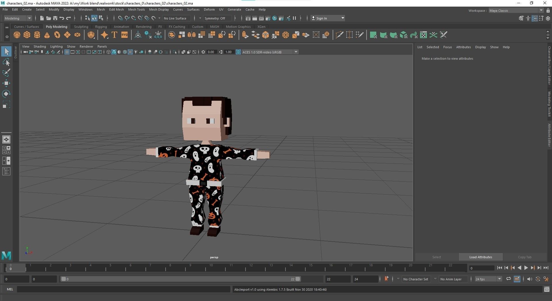Toggle cached playback in the range slider
552x301 pixels.
tap(517, 279)
